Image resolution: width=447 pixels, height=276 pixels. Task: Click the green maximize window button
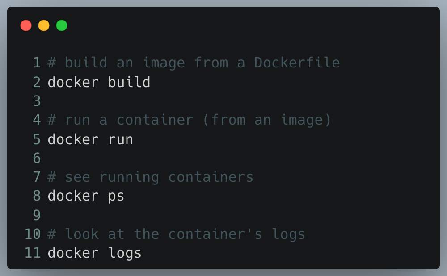62,25
